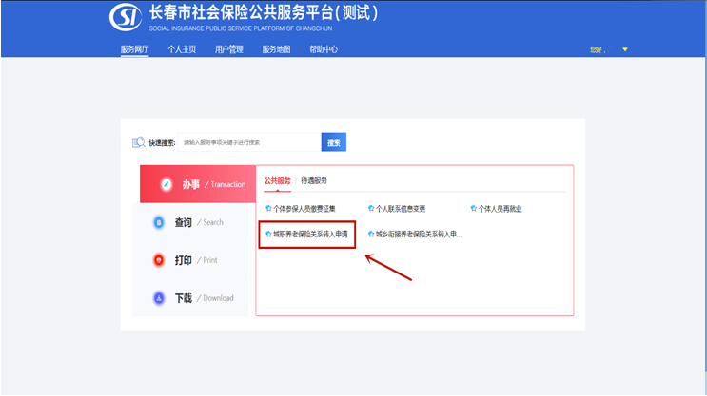Open the 帮助中心 navigation item
707x396 pixels.
[324, 49]
